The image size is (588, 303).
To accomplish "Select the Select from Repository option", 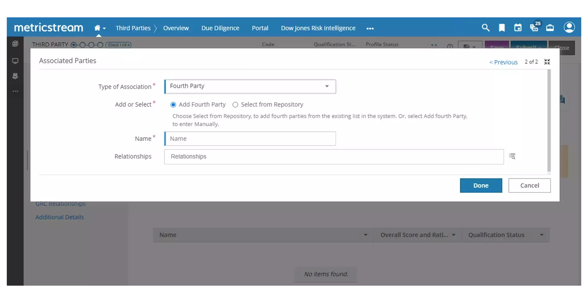I will tap(235, 104).
